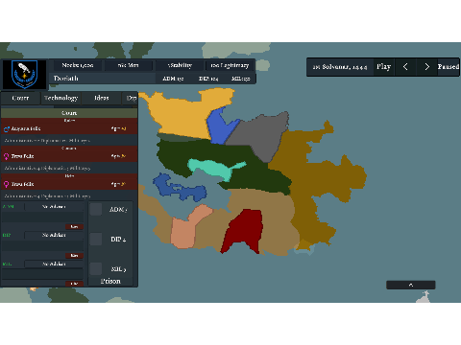Screen dimensions: 461x345
Task: Click the Men manpower box in top bar
Action: pos(128,65)
